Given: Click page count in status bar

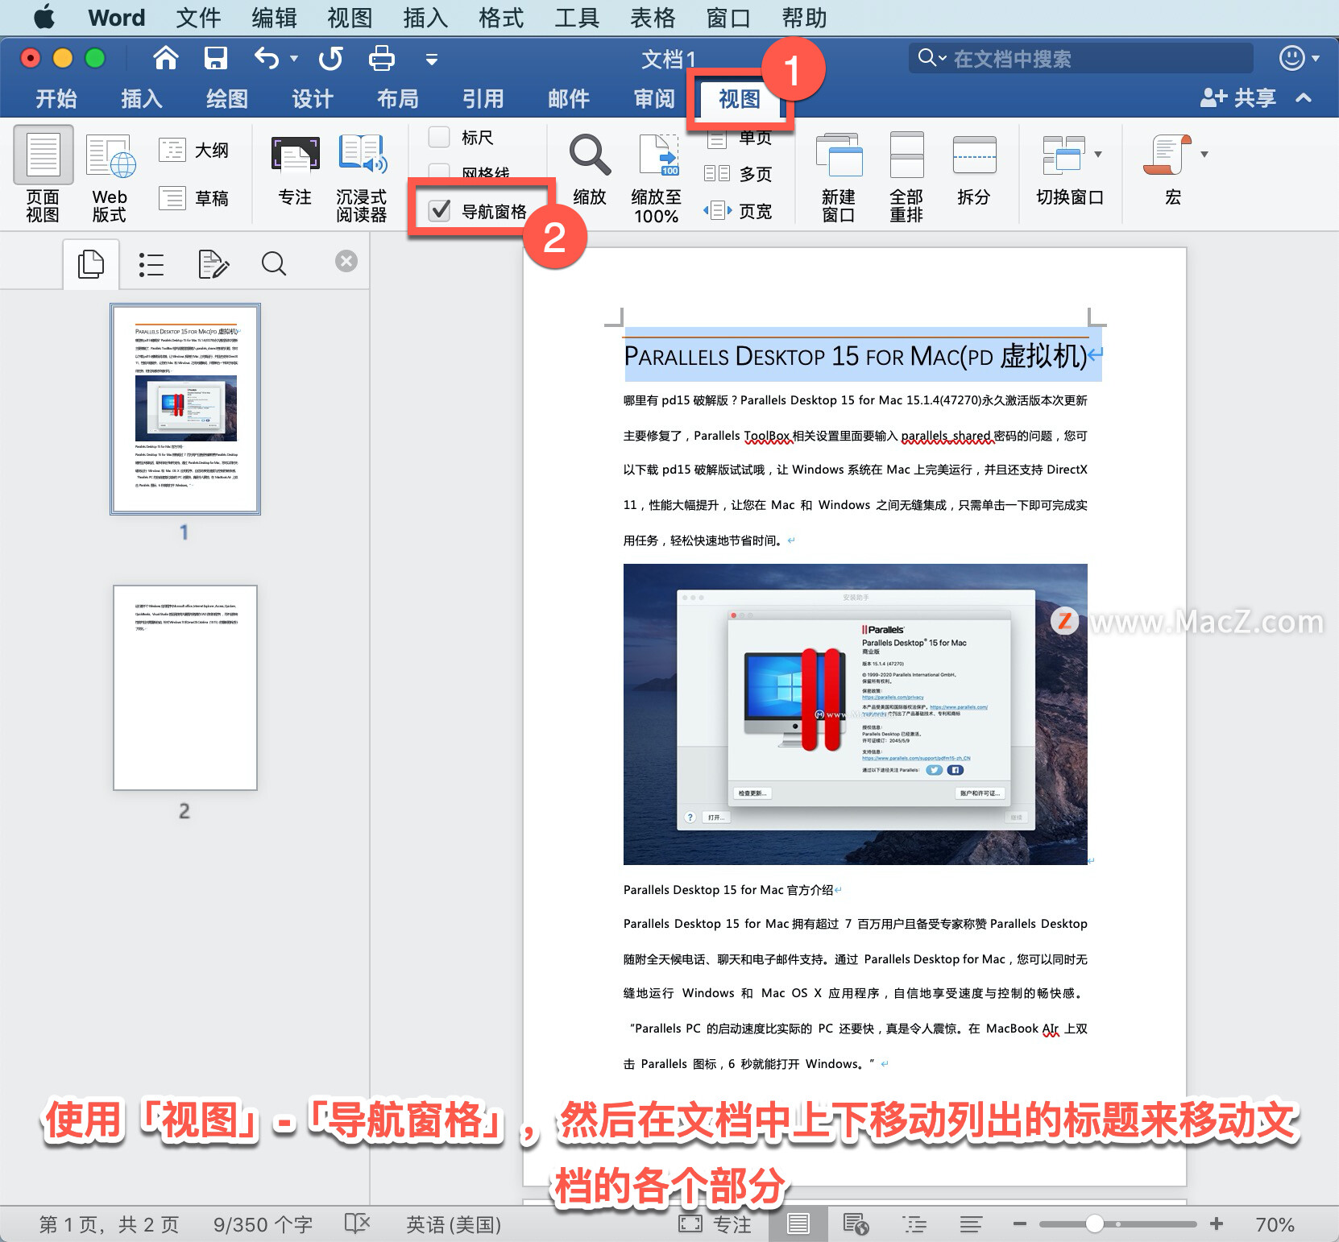Looking at the screenshot, I should (x=109, y=1224).
